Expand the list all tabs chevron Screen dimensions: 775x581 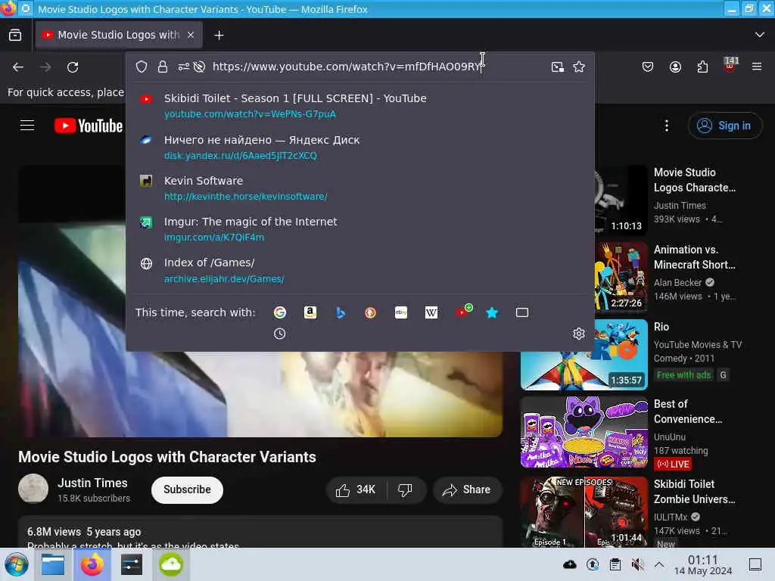760,35
